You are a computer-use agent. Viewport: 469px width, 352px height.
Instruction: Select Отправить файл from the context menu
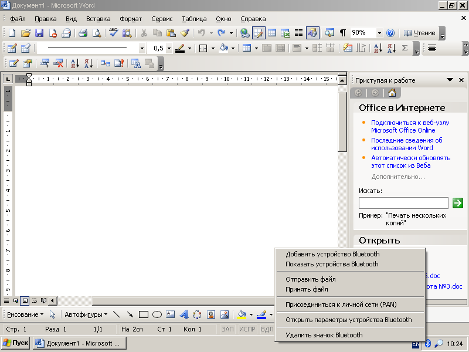click(350, 279)
